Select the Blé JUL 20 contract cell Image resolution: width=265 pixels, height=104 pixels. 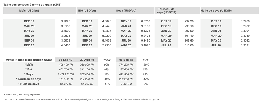87,36
